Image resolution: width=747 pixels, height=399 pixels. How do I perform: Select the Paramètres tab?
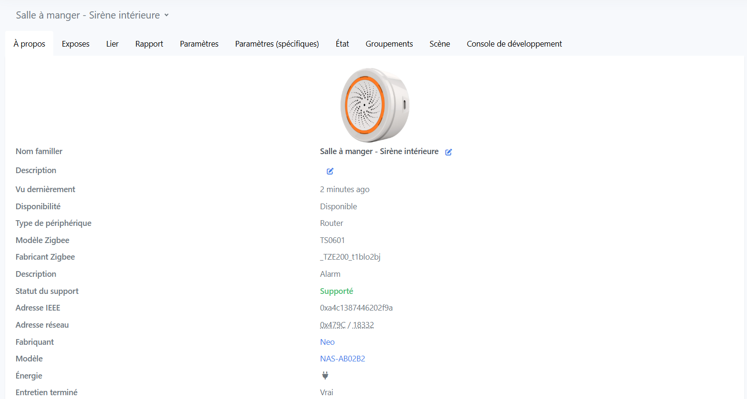click(199, 44)
